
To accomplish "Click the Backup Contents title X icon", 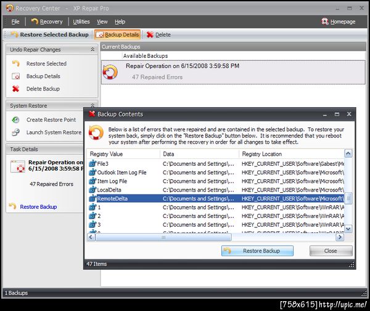I will 92,114.
